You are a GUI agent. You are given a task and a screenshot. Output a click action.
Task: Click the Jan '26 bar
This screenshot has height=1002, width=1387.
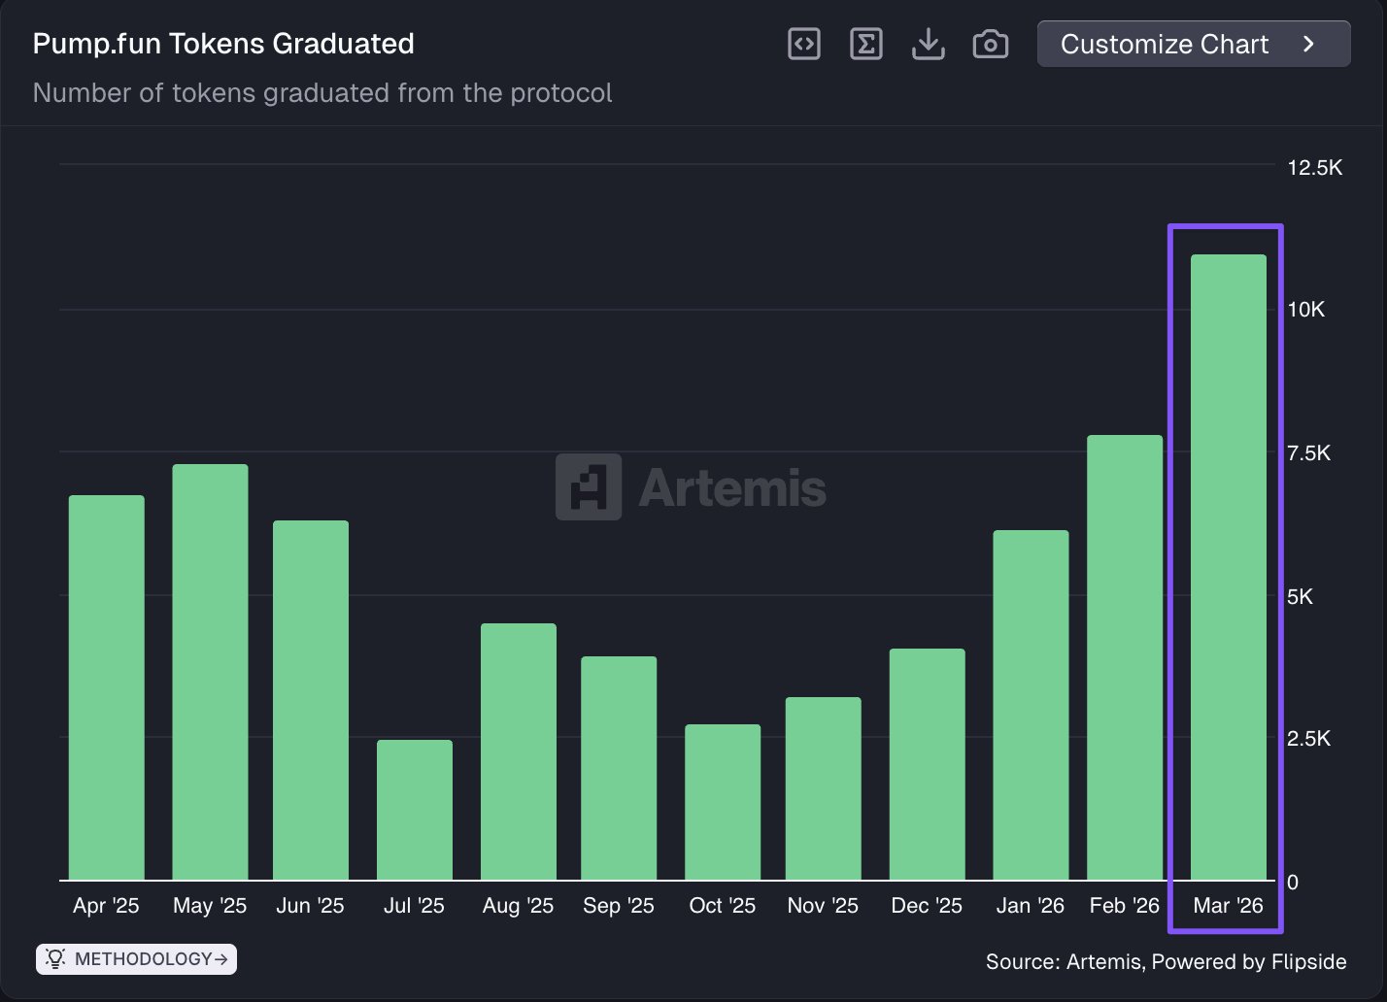coord(1031,705)
